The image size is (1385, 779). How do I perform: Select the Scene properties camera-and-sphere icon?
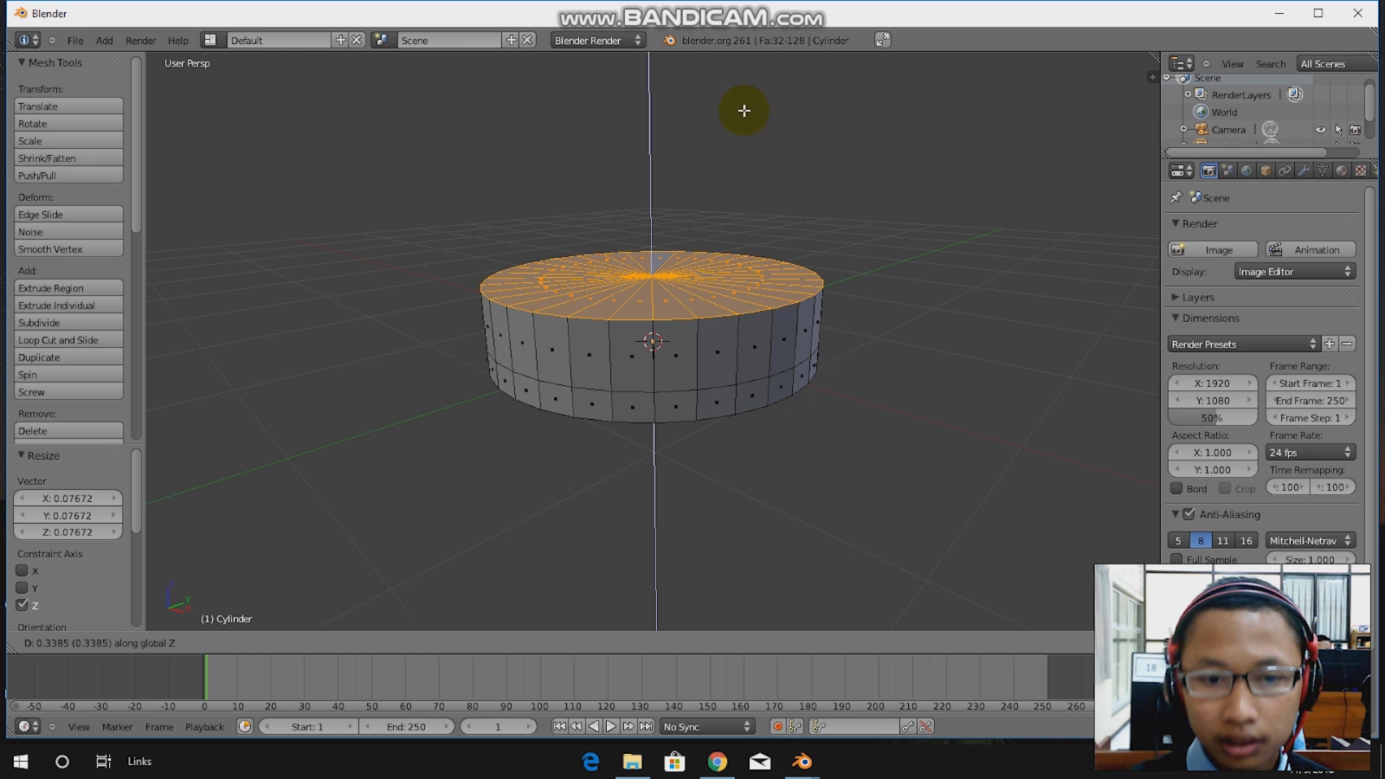(1228, 171)
